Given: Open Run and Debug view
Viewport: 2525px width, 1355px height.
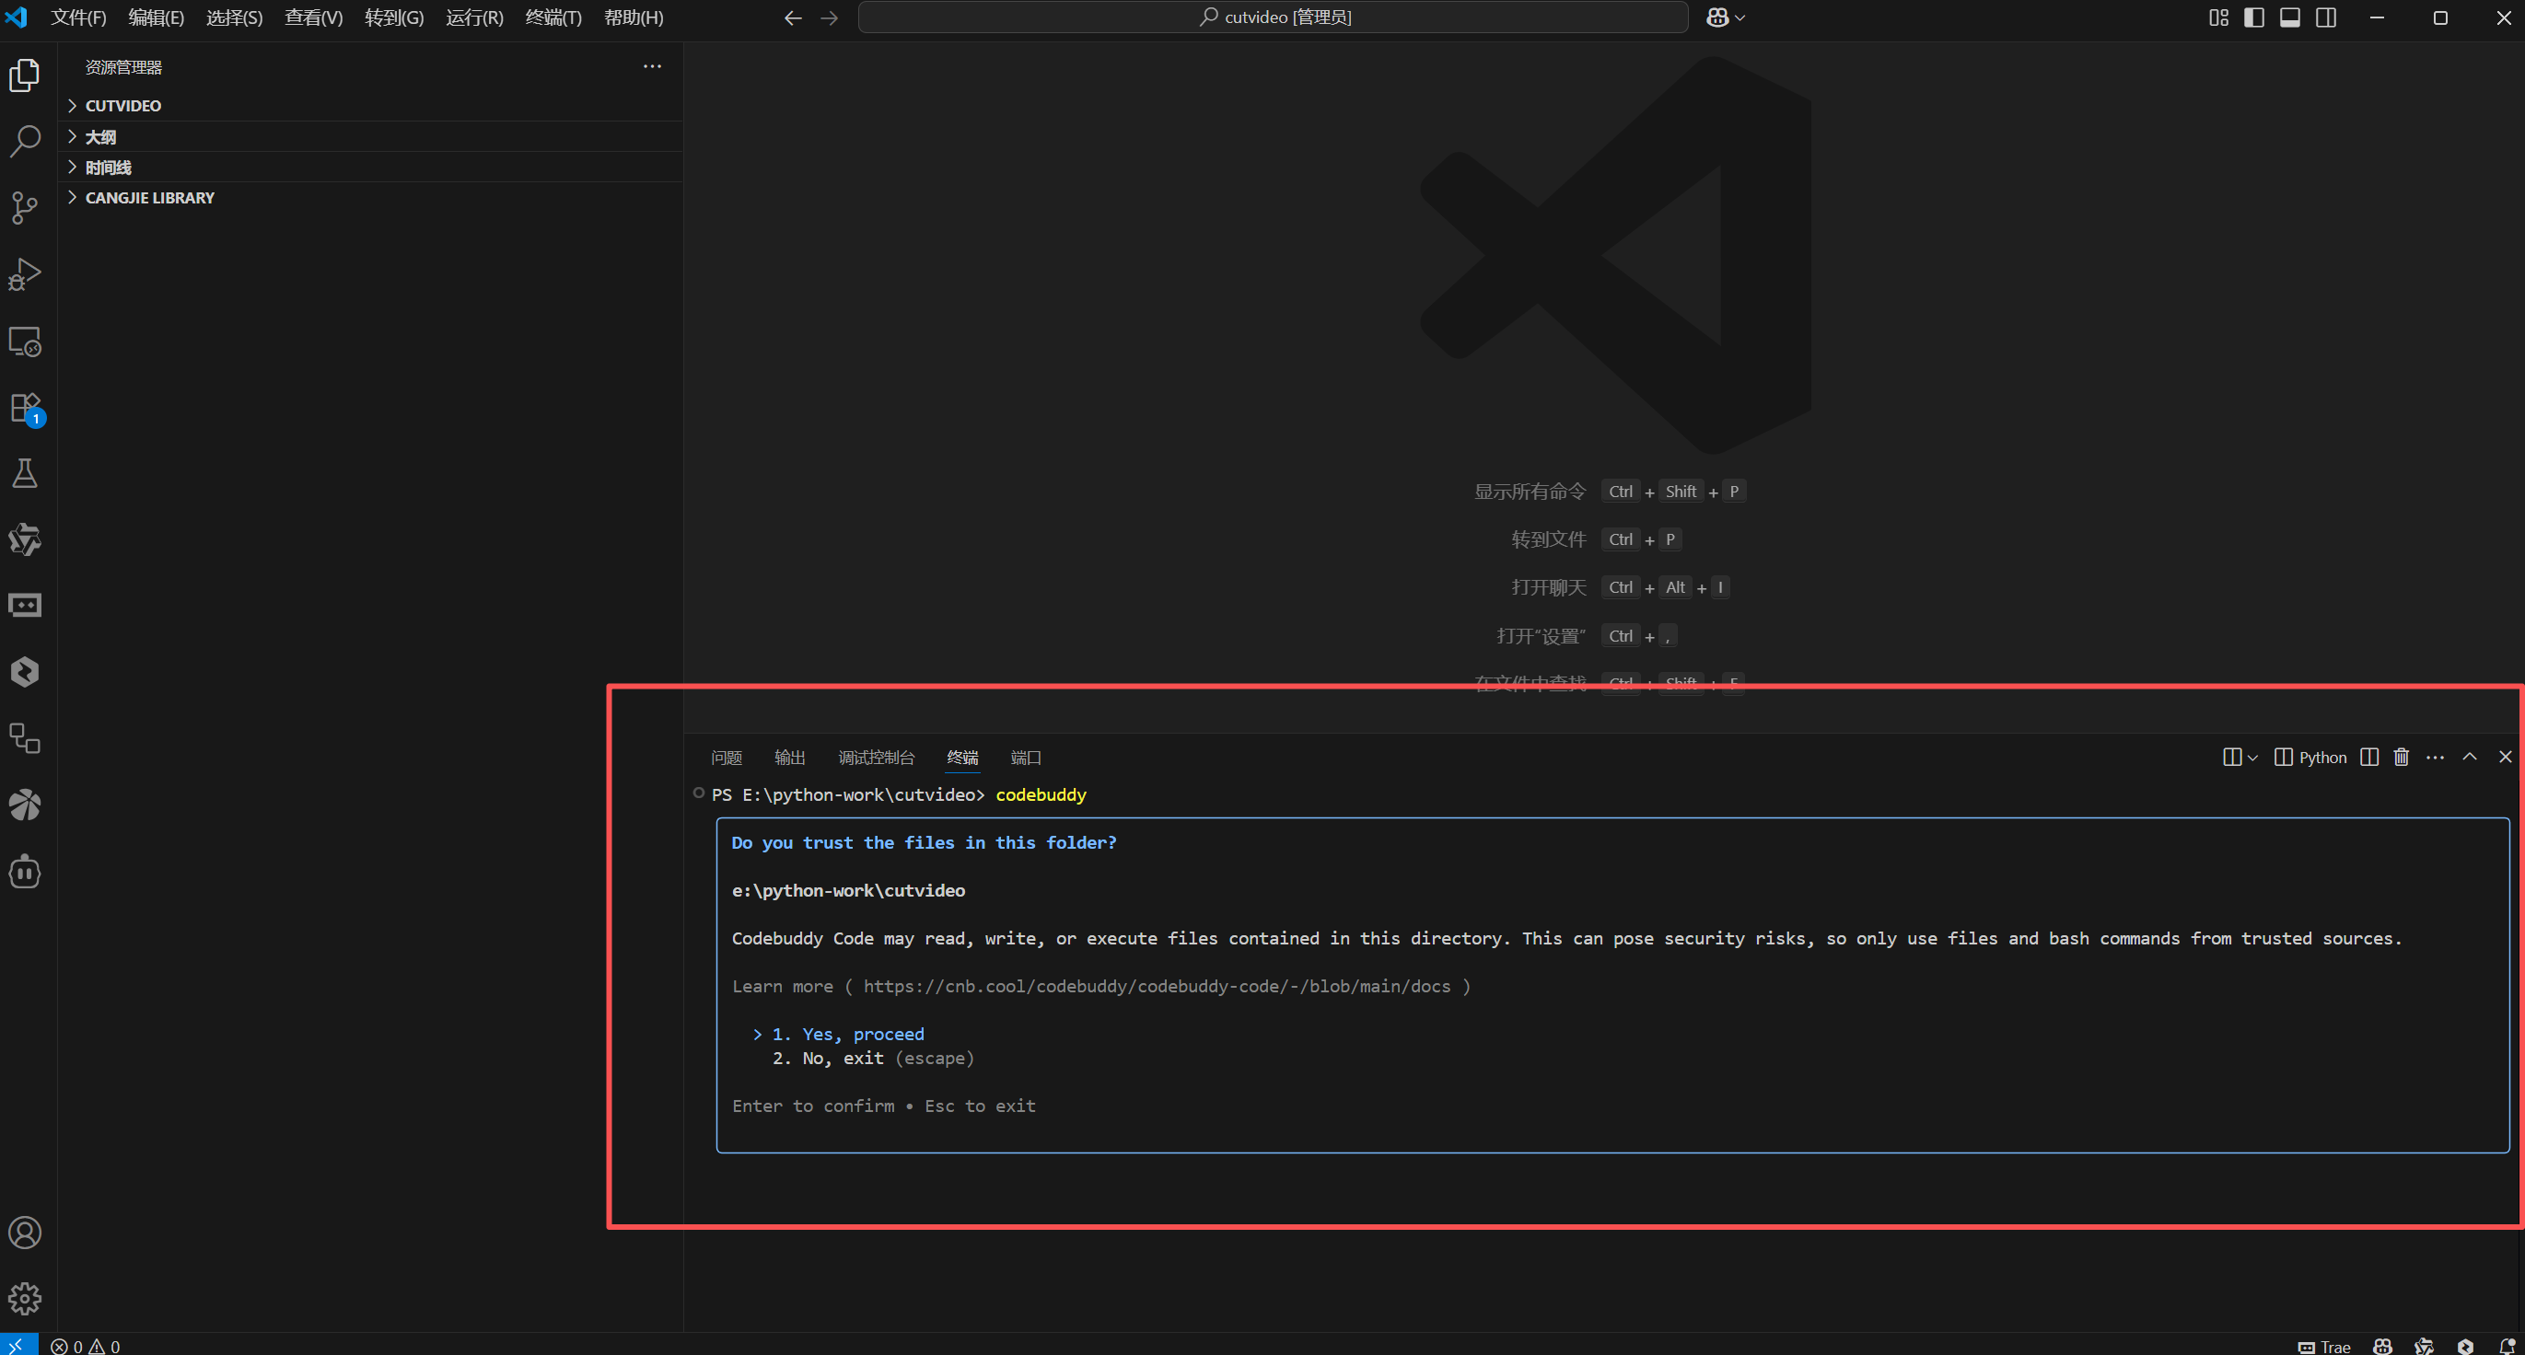Looking at the screenshot, I should point(25,274).
